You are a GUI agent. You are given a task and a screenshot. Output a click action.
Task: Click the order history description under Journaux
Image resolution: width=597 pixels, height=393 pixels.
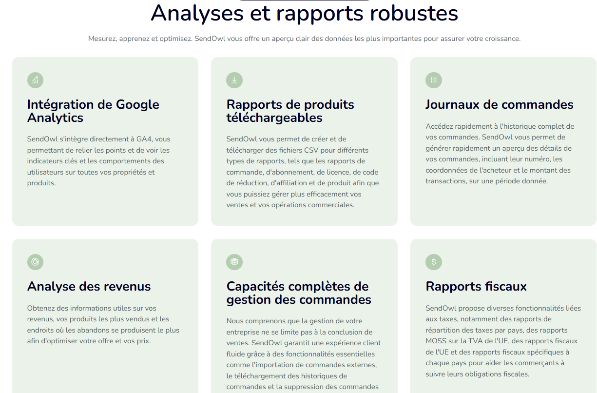(x=500, y=154)
